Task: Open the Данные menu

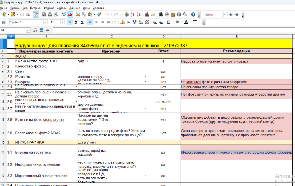Action: coord(75,8)
